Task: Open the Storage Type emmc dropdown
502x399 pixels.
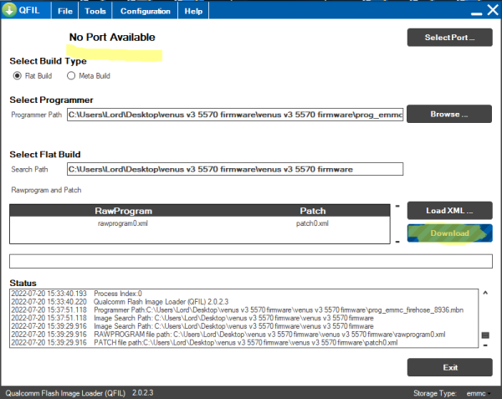Action: point(479,393)
